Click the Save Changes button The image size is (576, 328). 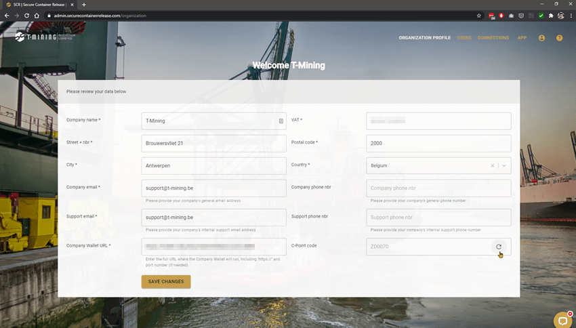(166, 281)
